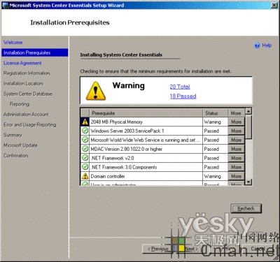The width and height of the screenshot is (280, 262).
Task: Click the prerequisite list scrollbar thumb
Action: (x=248, y=127)
